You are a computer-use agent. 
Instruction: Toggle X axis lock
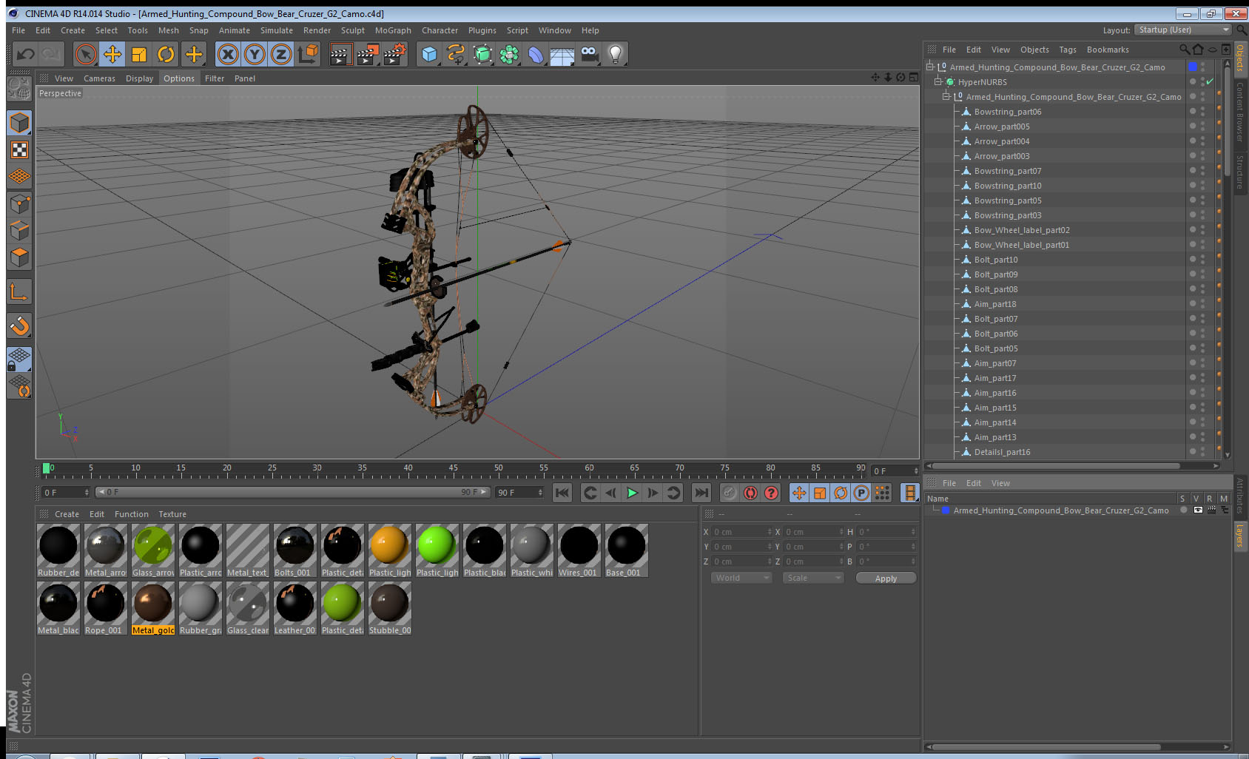pos(228,54)
